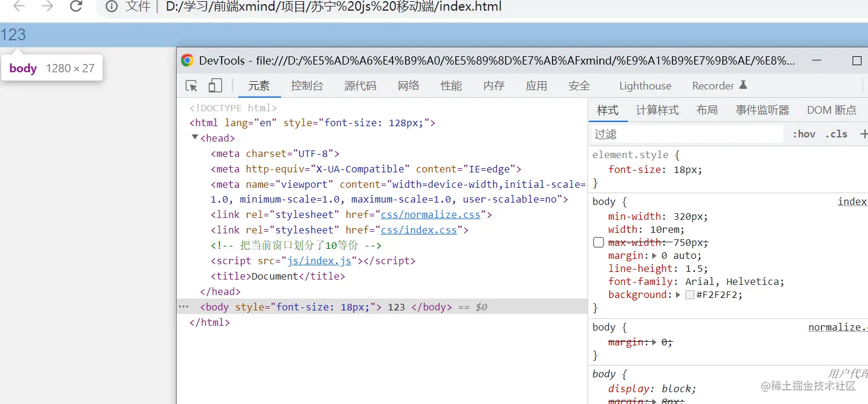Click the browser forward arrow
This screenshot has height=404, width=868.
tap(47, 7)
